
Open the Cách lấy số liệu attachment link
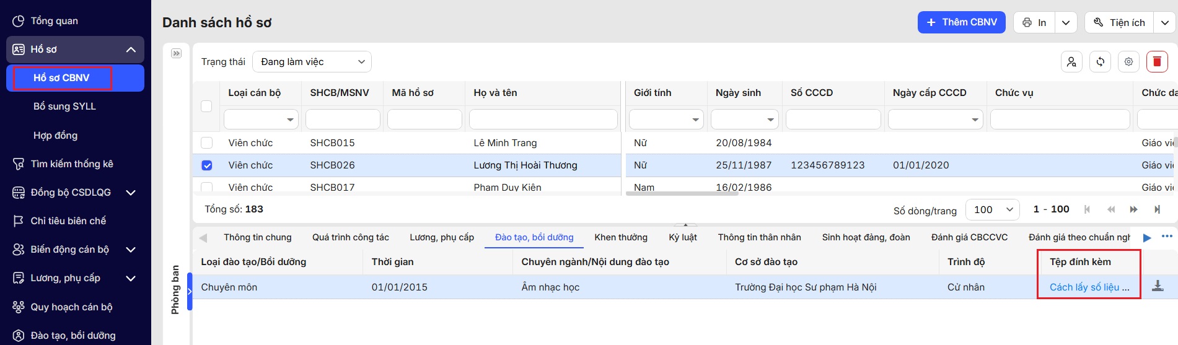point(1089,287)
